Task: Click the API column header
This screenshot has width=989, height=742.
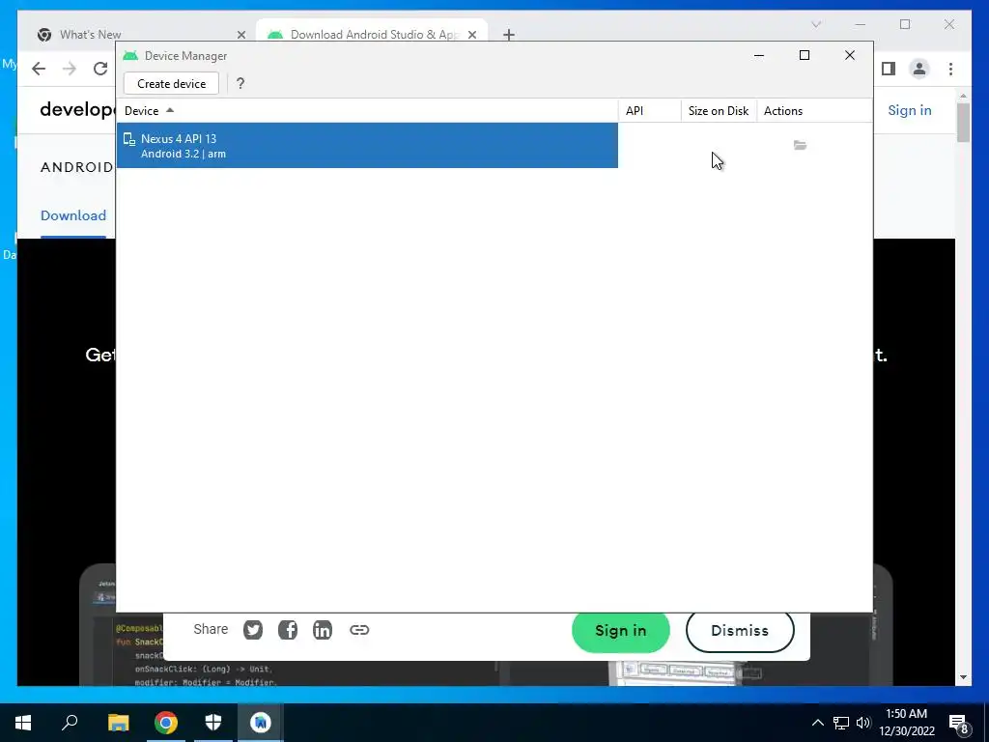Action: click(x=649, y=111)
